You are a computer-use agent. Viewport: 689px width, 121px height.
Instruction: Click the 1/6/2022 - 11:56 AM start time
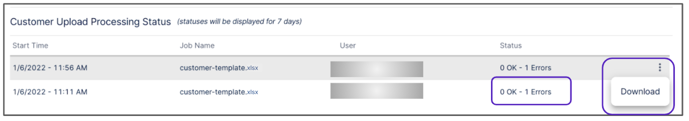tap(50, 68)
